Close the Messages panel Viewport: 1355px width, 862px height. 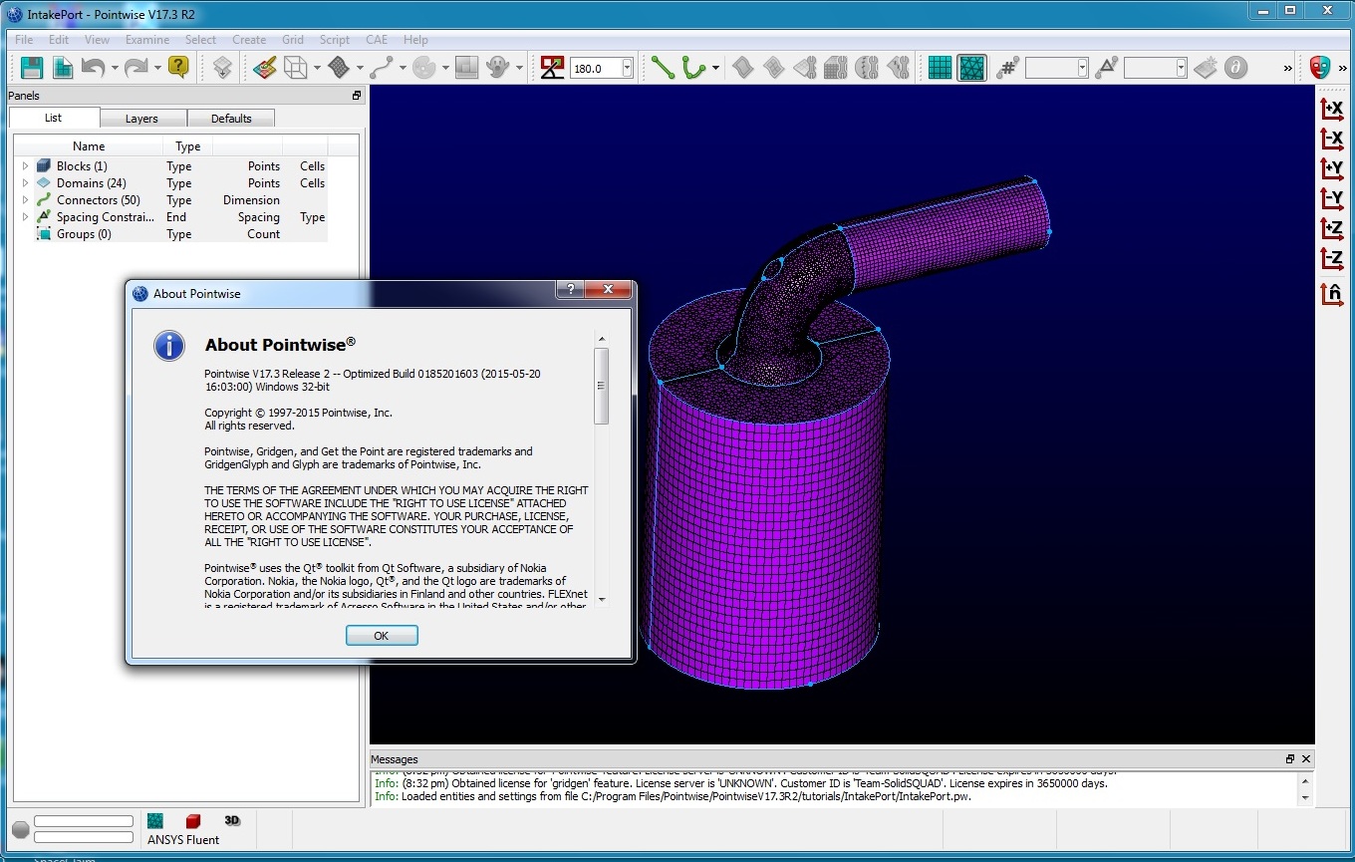tap(1305, 759)
